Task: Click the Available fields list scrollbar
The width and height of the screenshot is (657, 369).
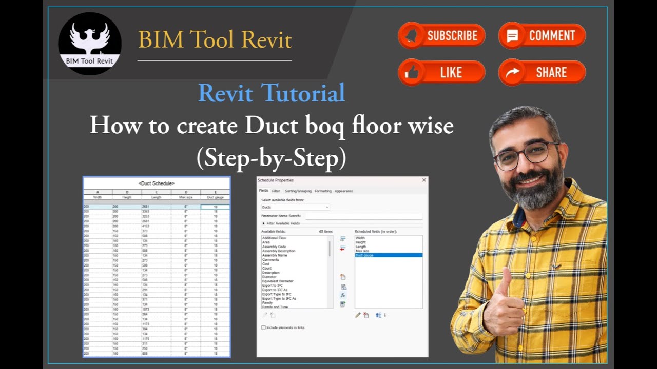Action: pos(330,249)
